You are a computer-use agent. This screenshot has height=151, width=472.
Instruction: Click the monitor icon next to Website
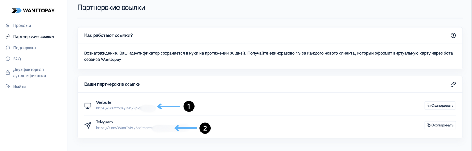coord(88,106)
